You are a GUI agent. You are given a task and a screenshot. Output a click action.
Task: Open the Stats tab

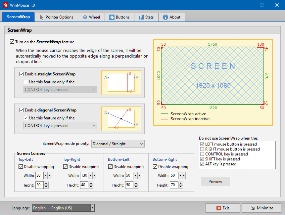(146, 17)
